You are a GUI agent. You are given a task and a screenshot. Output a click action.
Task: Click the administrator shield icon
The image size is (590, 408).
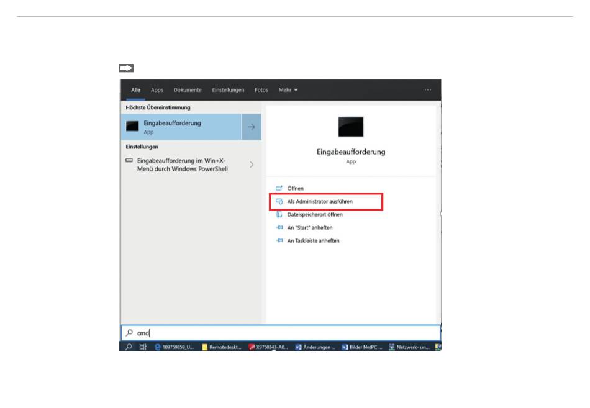[279, 201]
